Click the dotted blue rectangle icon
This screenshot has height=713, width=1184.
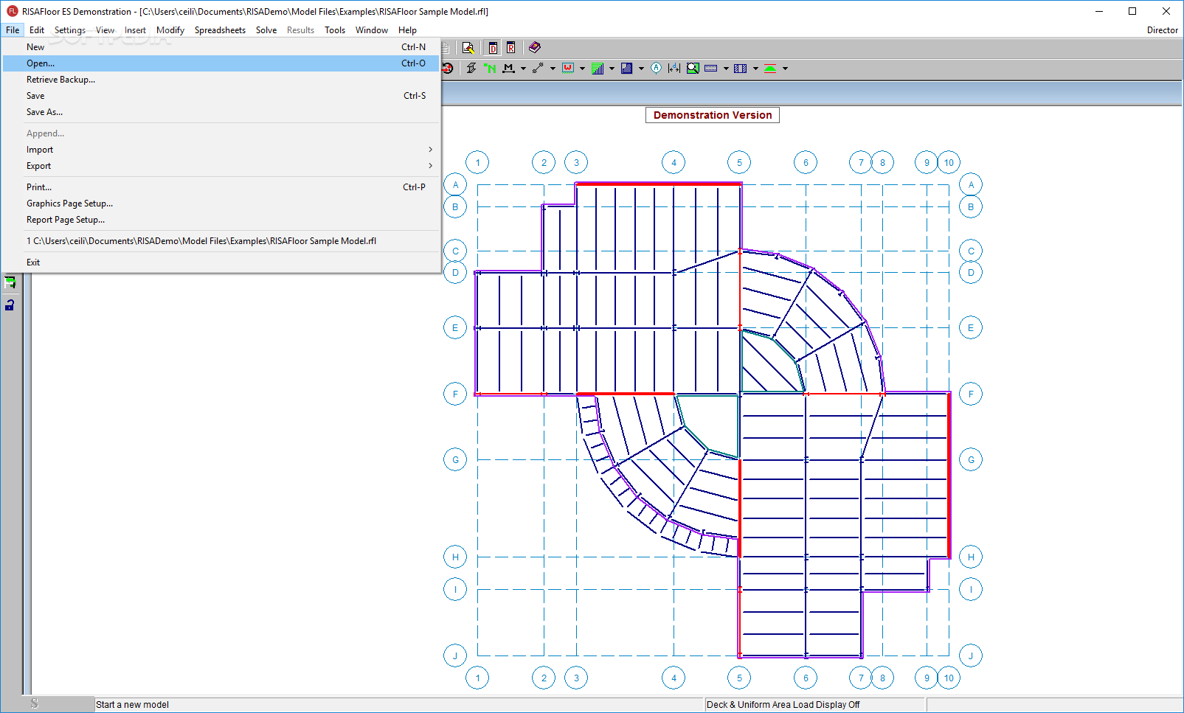pyautogui.click(x=711, y=68)
